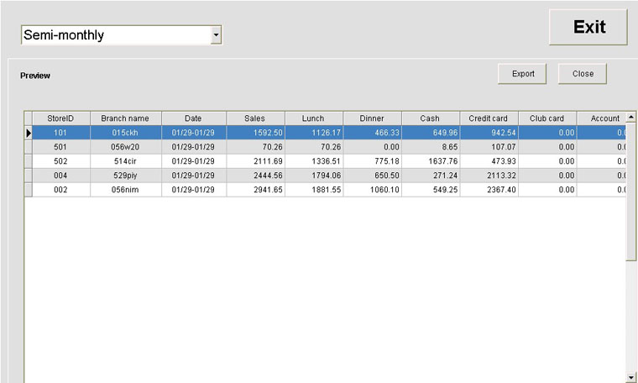Select StoreID cell 501

click(61, 147)
